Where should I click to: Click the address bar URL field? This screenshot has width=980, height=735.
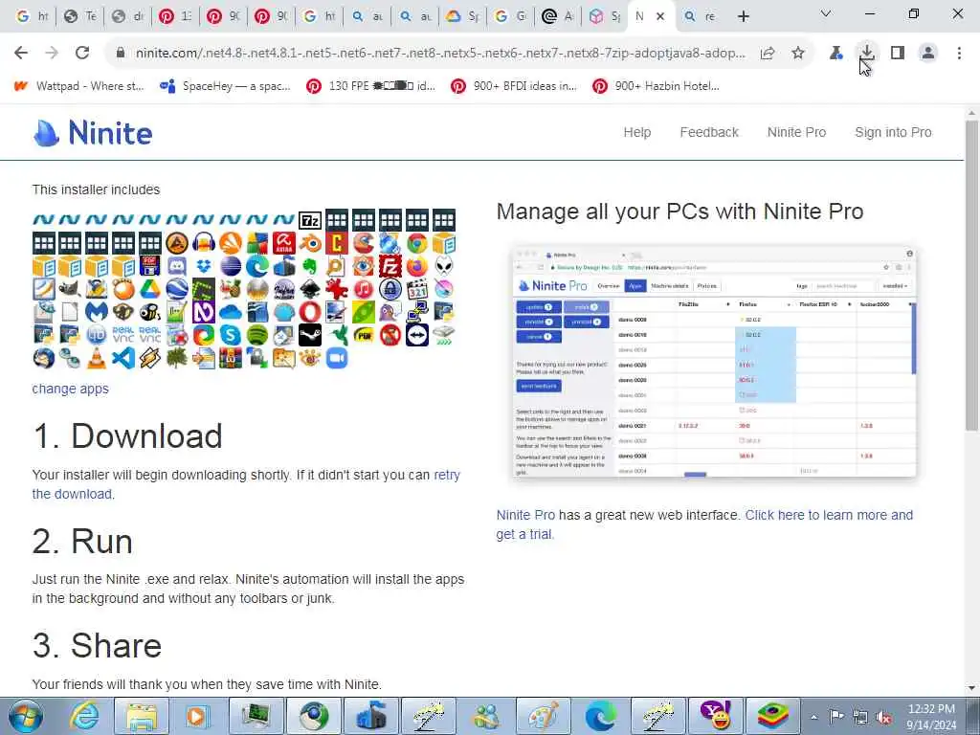coord(440,54)
